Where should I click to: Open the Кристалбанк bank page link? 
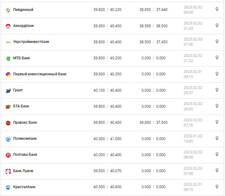(24, 187)
